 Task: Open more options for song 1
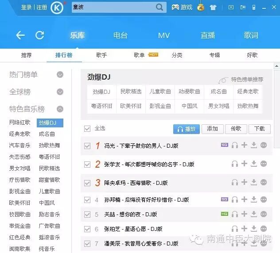(x=264, y=145)
